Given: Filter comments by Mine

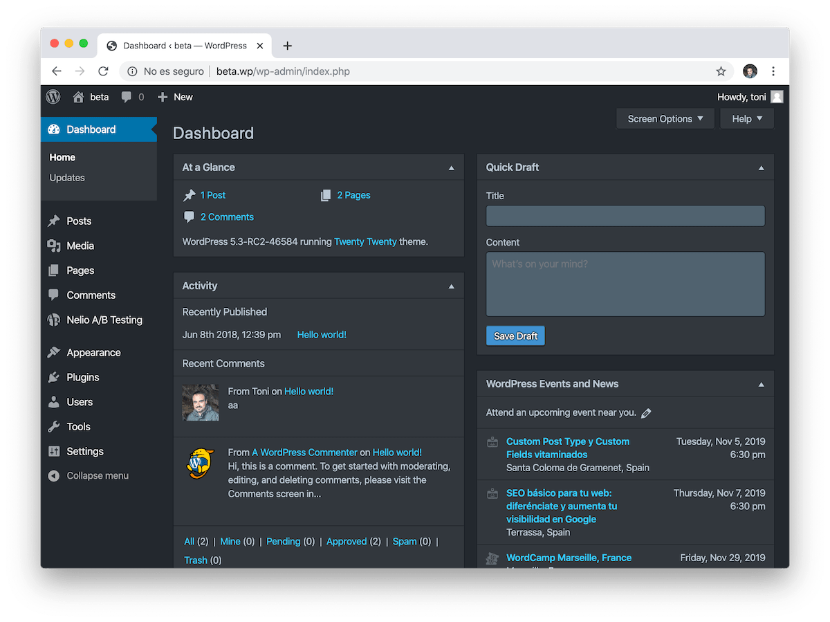Looking at the screenshot, I should click(x=230, y=541).
